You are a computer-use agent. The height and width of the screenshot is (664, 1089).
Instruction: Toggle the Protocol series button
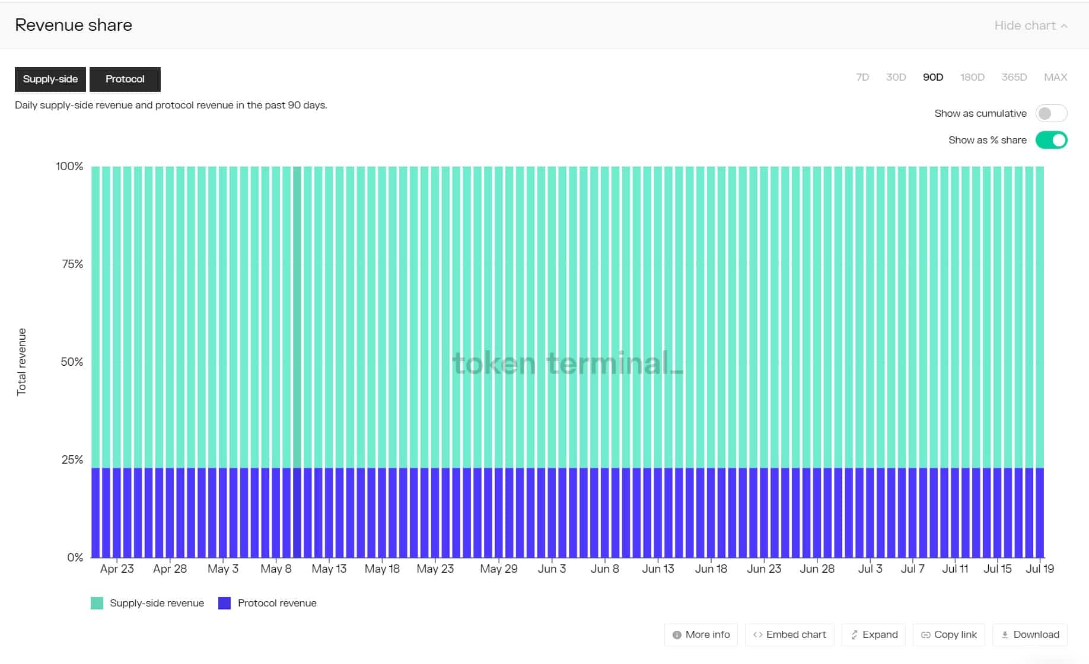(125, 79)
